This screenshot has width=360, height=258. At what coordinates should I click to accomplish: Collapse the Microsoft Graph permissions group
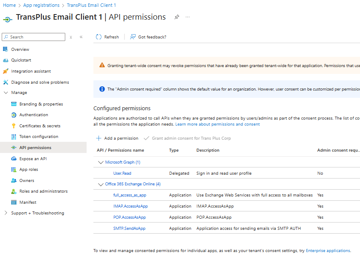101,162
